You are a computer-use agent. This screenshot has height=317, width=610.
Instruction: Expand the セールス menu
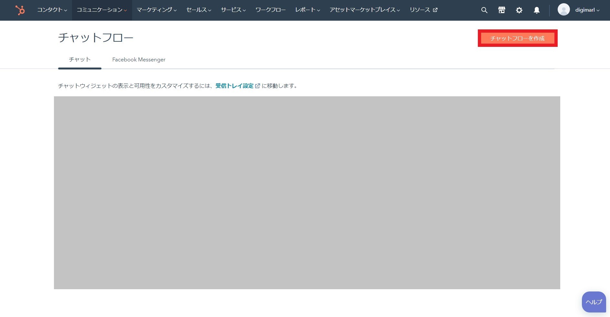tap(199, 10)
